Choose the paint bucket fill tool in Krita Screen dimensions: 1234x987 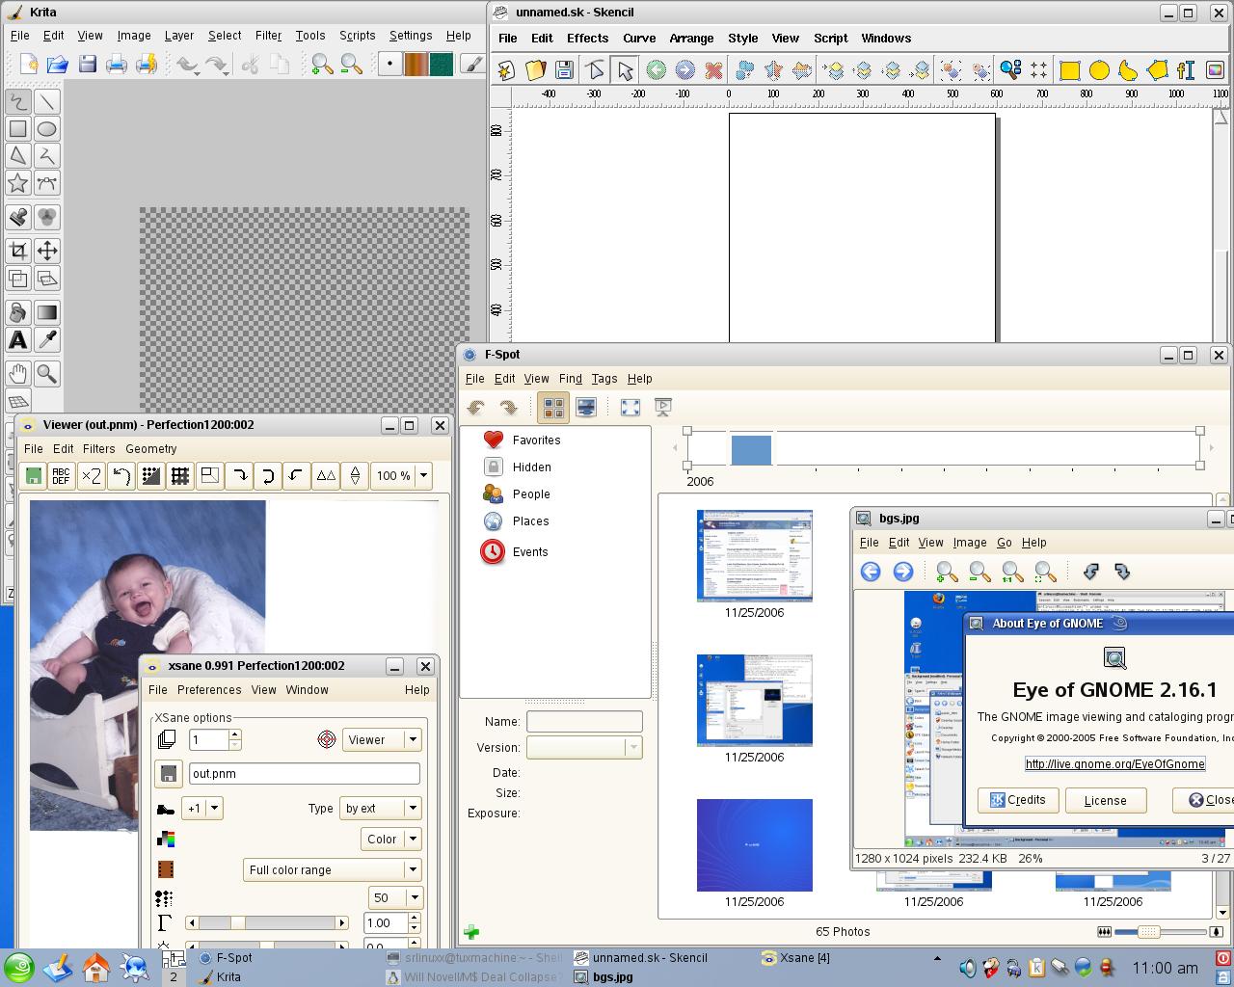17,312
